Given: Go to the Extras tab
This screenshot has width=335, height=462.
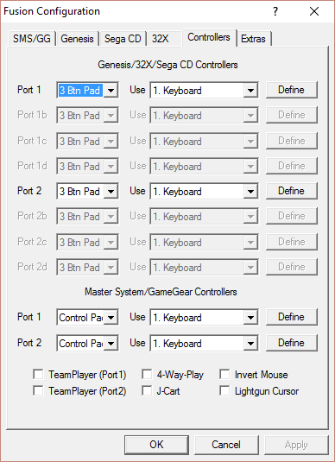Looking at the screenshot, I should (253, 39).
